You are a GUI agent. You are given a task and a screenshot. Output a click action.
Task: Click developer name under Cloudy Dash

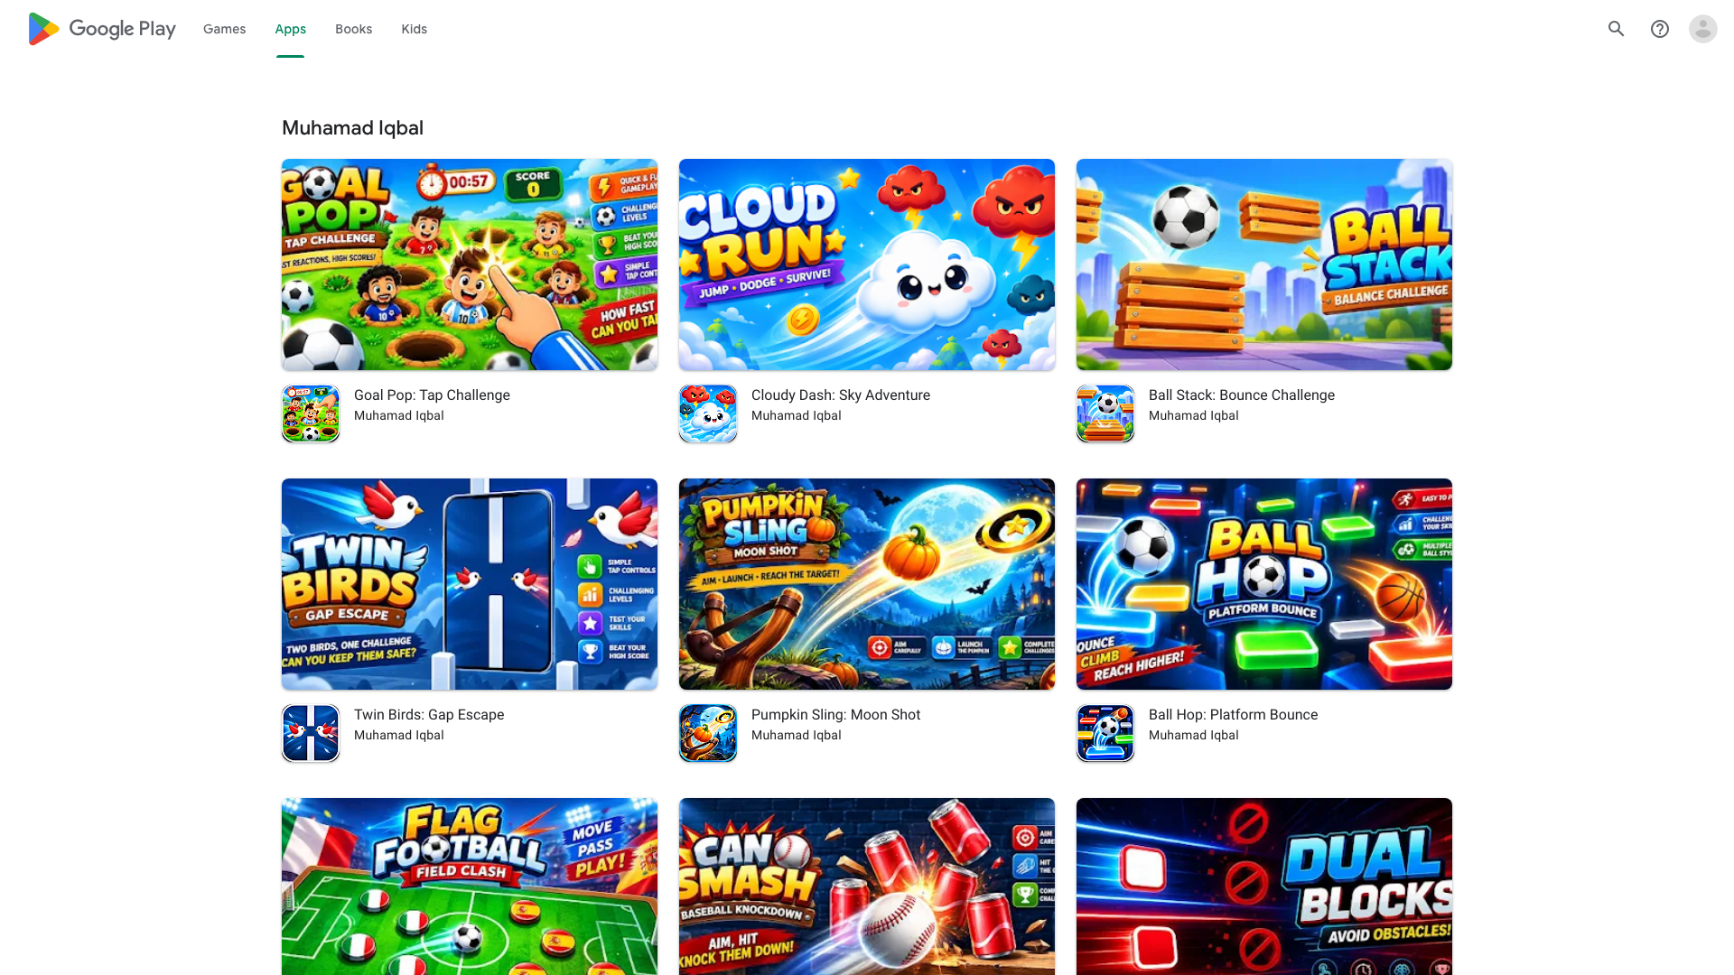click(797, 416)
